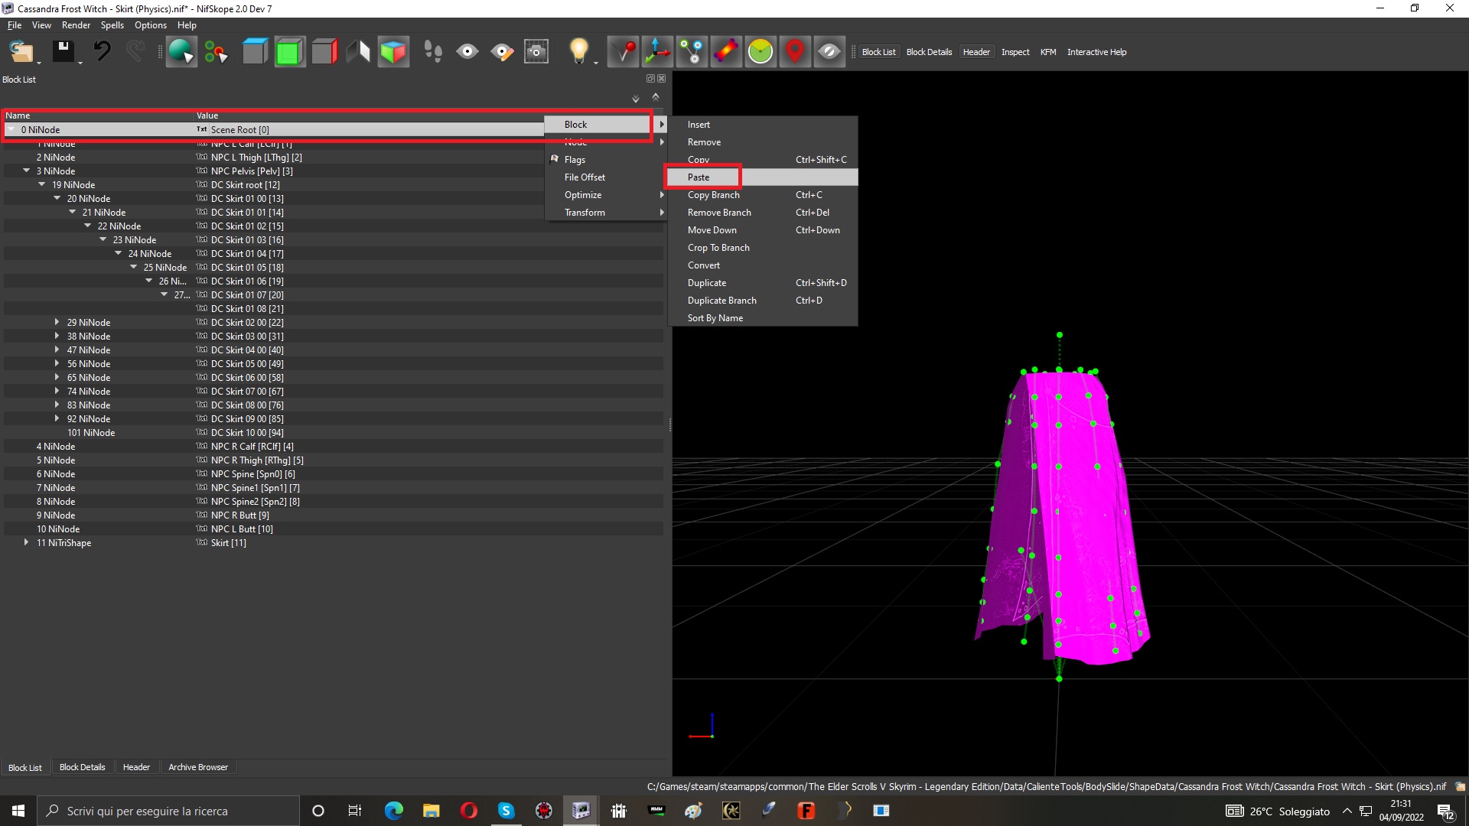The width and height of the screenshot is (1469, 826).
Task: Collapse the 19 NiNode DC Skirt root
Action: click(x=42, y=184)
